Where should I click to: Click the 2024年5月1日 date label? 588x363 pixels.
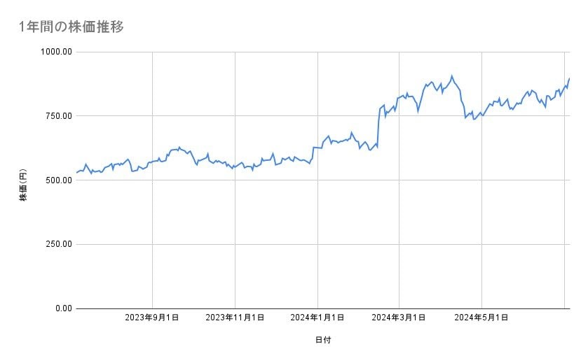[x=481, y=318]
